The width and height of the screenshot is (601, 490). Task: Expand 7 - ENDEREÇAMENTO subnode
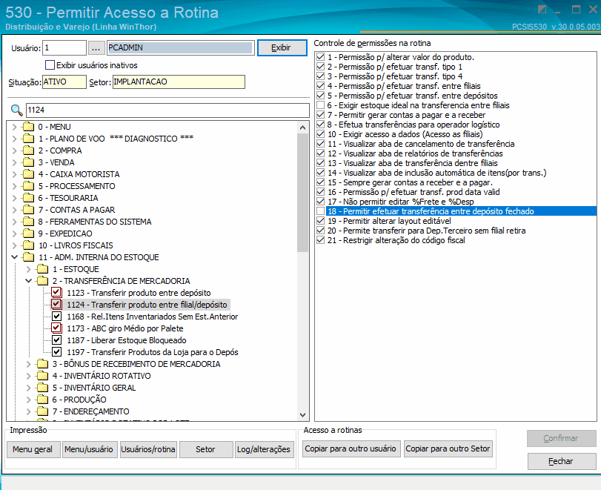point(28,411)
